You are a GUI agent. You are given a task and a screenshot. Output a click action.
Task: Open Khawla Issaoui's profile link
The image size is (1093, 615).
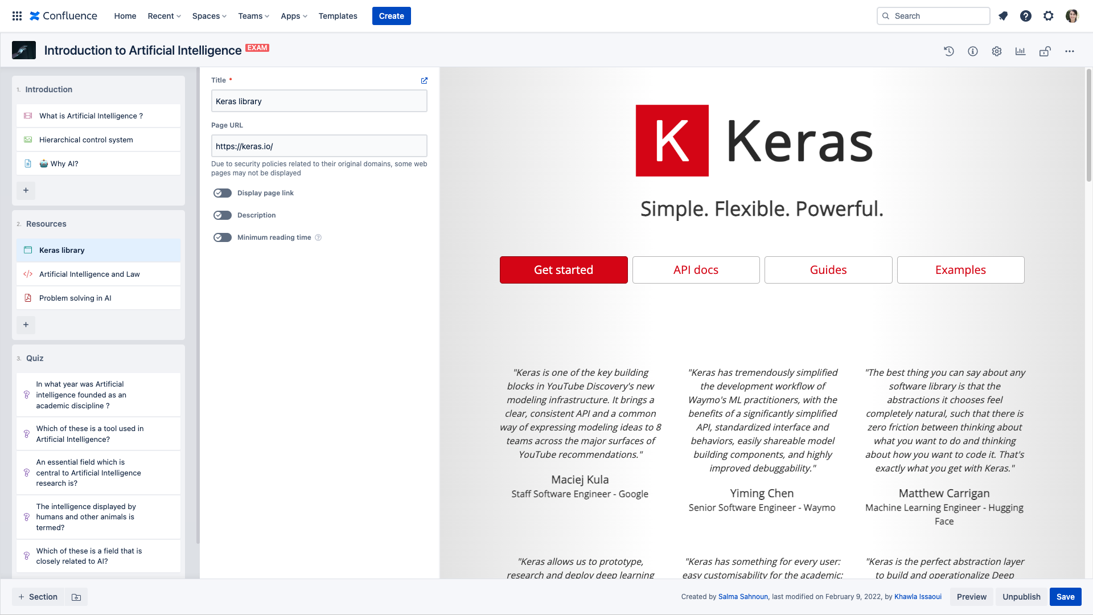(918, 597)
